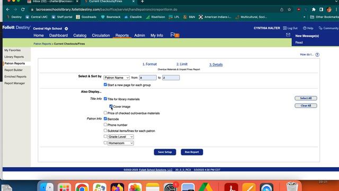Click the 'from' range input field

(148, 77)
